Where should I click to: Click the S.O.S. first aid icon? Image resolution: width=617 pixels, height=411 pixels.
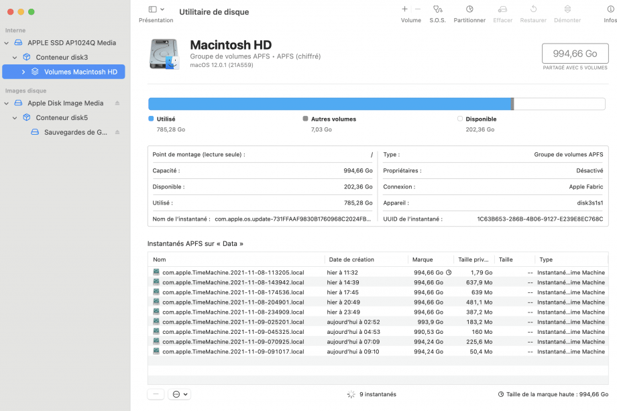tap(437, 9)
